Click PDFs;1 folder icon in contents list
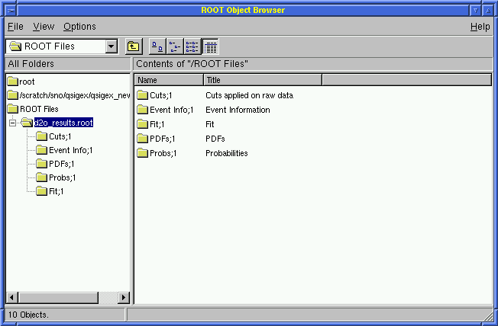498x326 pixels. point(143,139)
